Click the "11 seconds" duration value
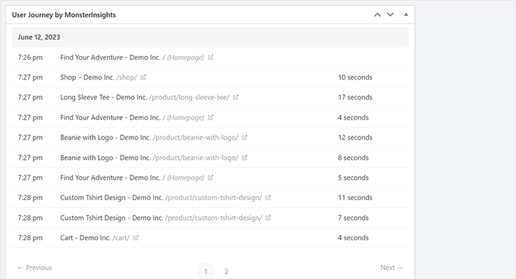This screenshot has height=279, width=516. pos(355,198)
